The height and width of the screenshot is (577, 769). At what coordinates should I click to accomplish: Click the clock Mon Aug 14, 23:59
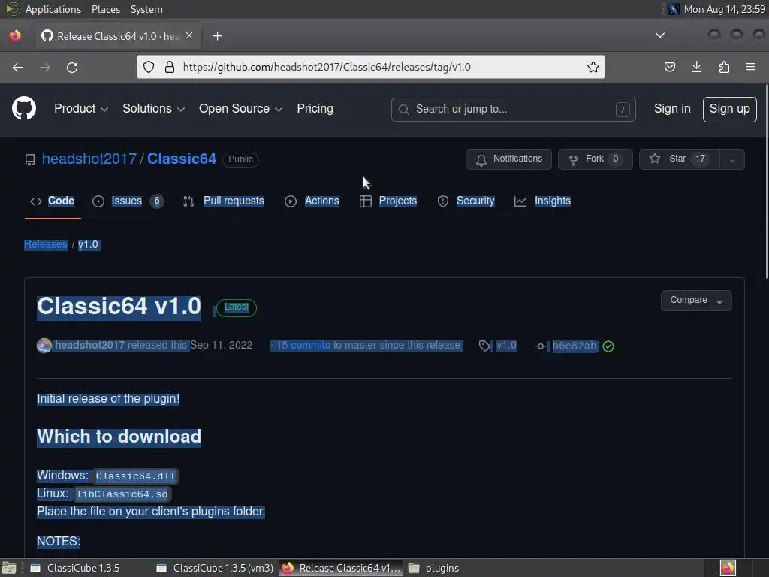click(x=725, y=9)
